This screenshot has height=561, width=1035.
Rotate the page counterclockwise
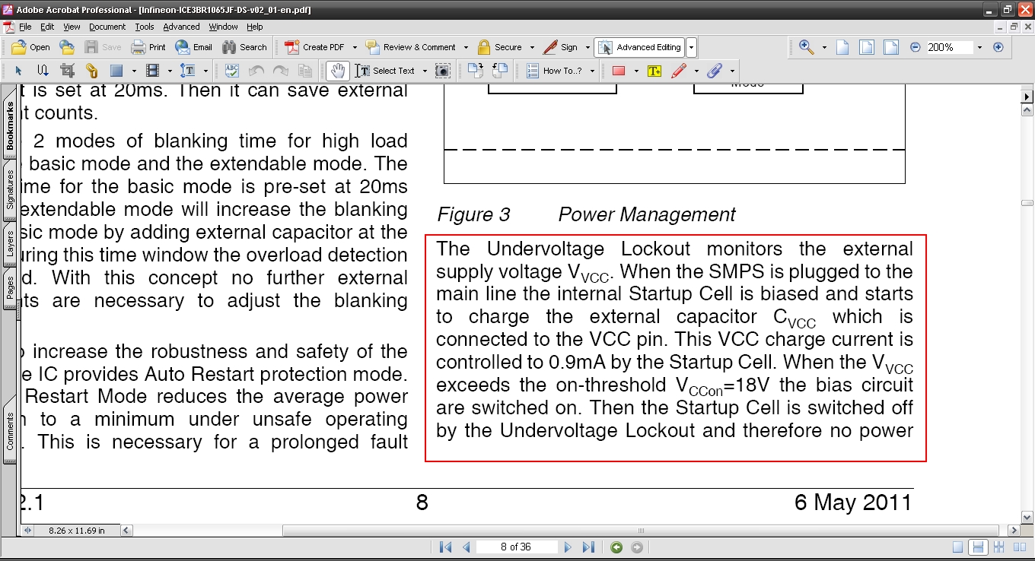click(x=500, y=71)
